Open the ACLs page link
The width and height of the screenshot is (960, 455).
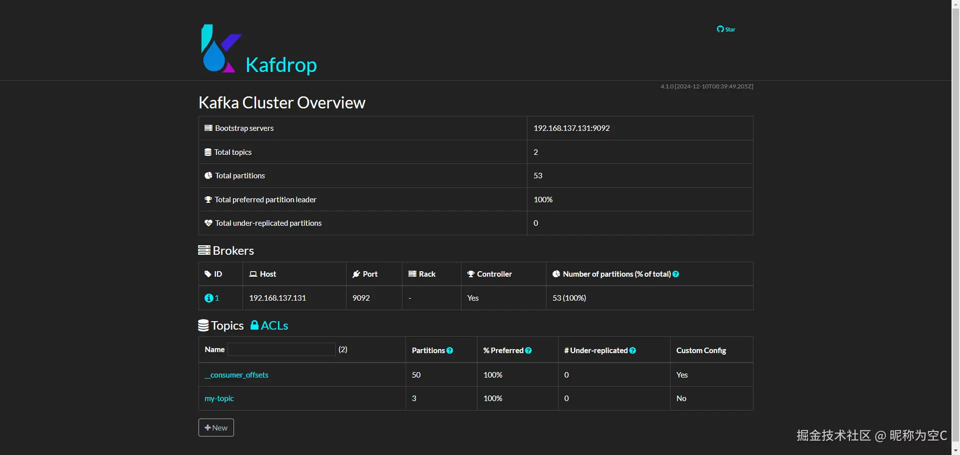274,325
